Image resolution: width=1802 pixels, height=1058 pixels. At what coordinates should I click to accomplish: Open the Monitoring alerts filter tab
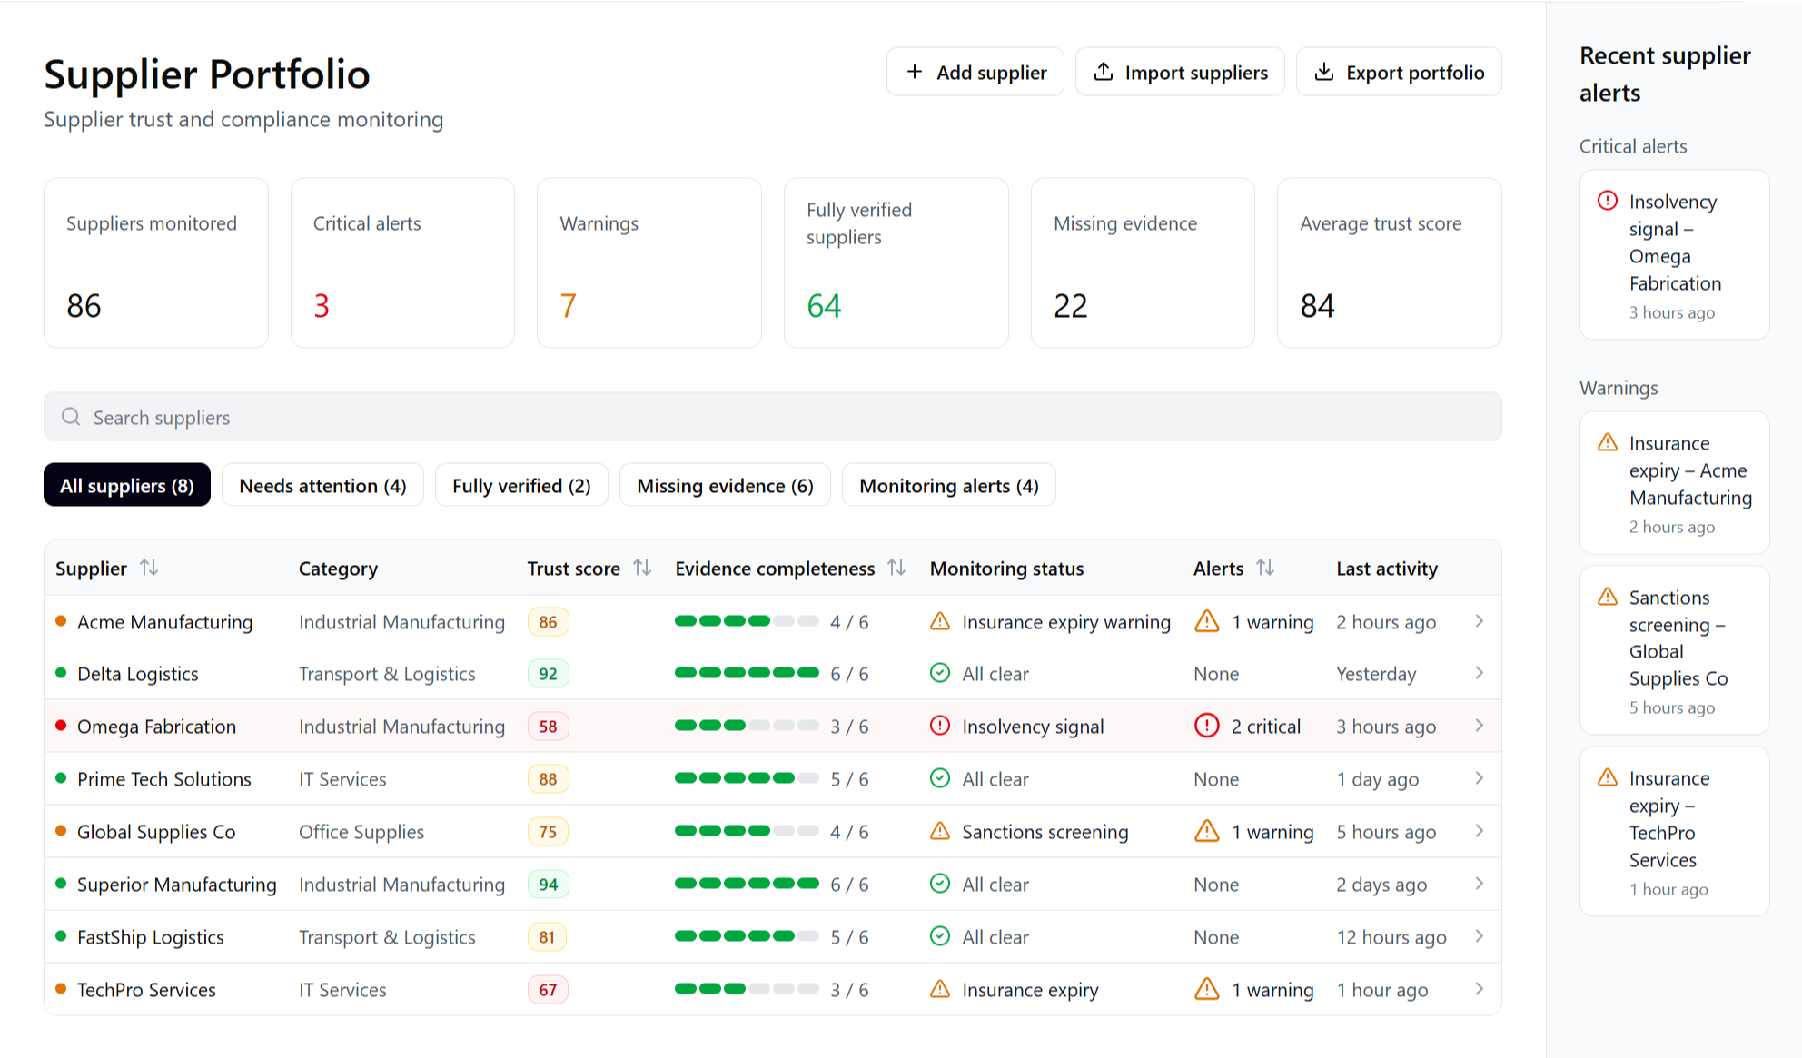pyautogui.click(x=948, y=485)
